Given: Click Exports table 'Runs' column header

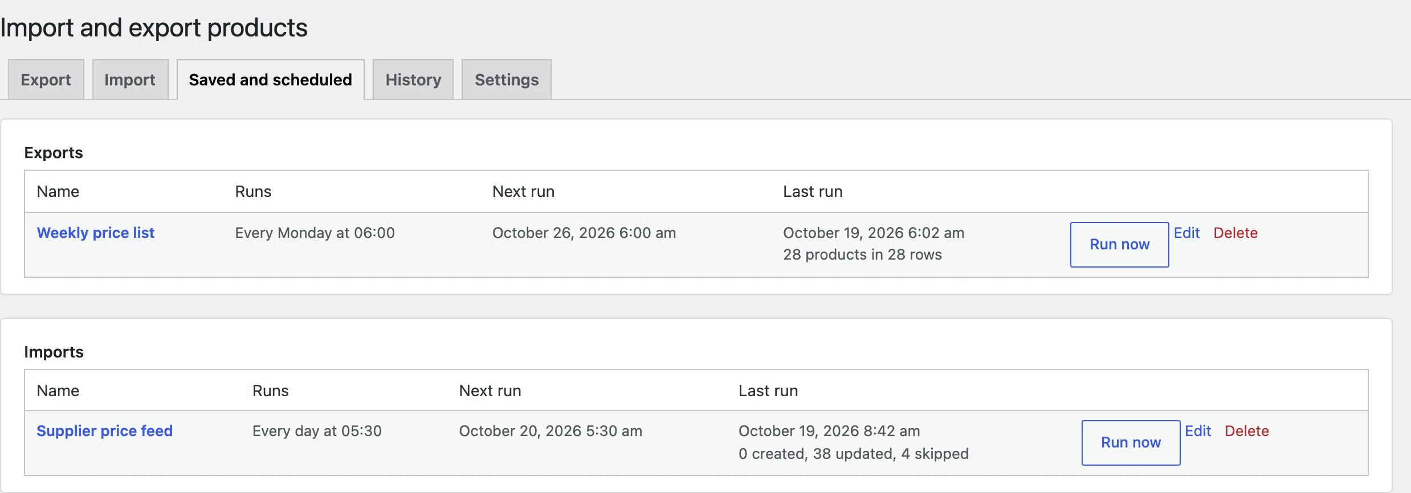Looking at the screenshot, I should coord(253,191).
